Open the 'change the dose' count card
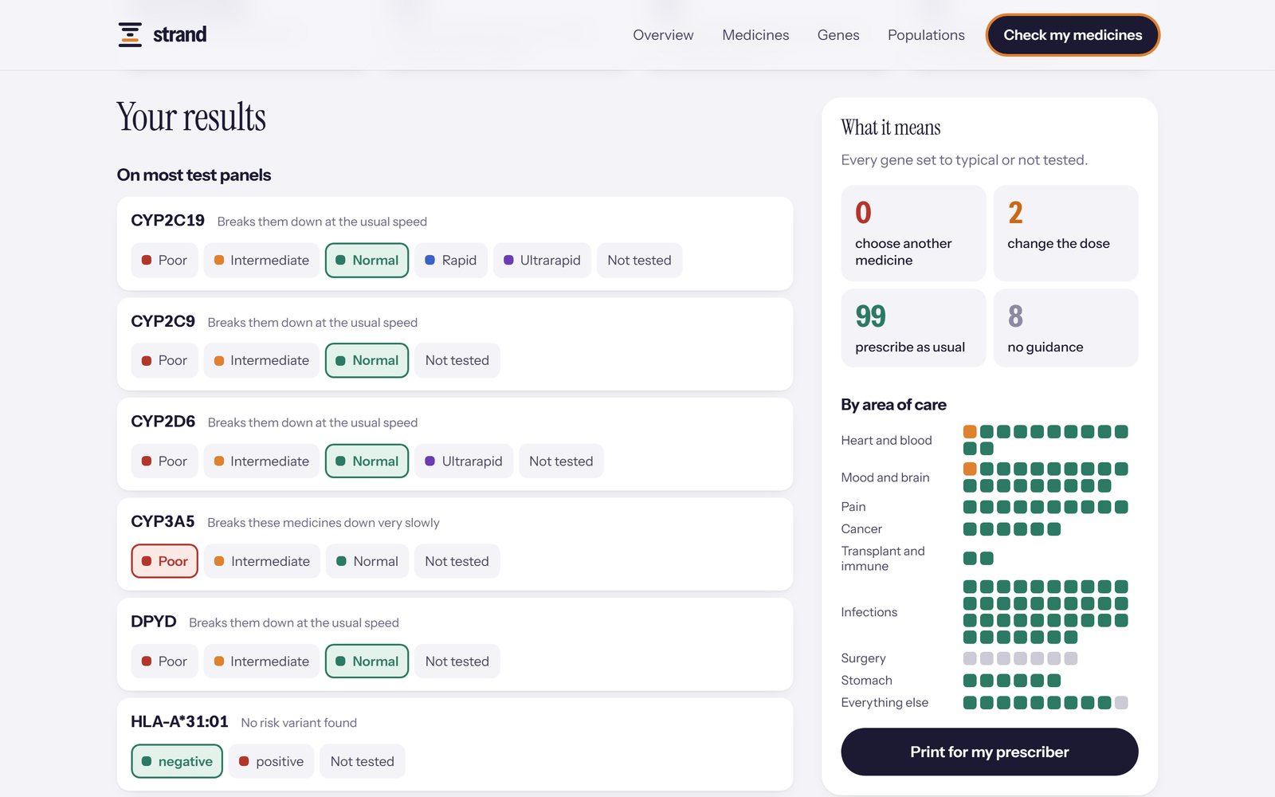The height and width of the screenshot is (797, 1275). click(x=1065, y=234)
